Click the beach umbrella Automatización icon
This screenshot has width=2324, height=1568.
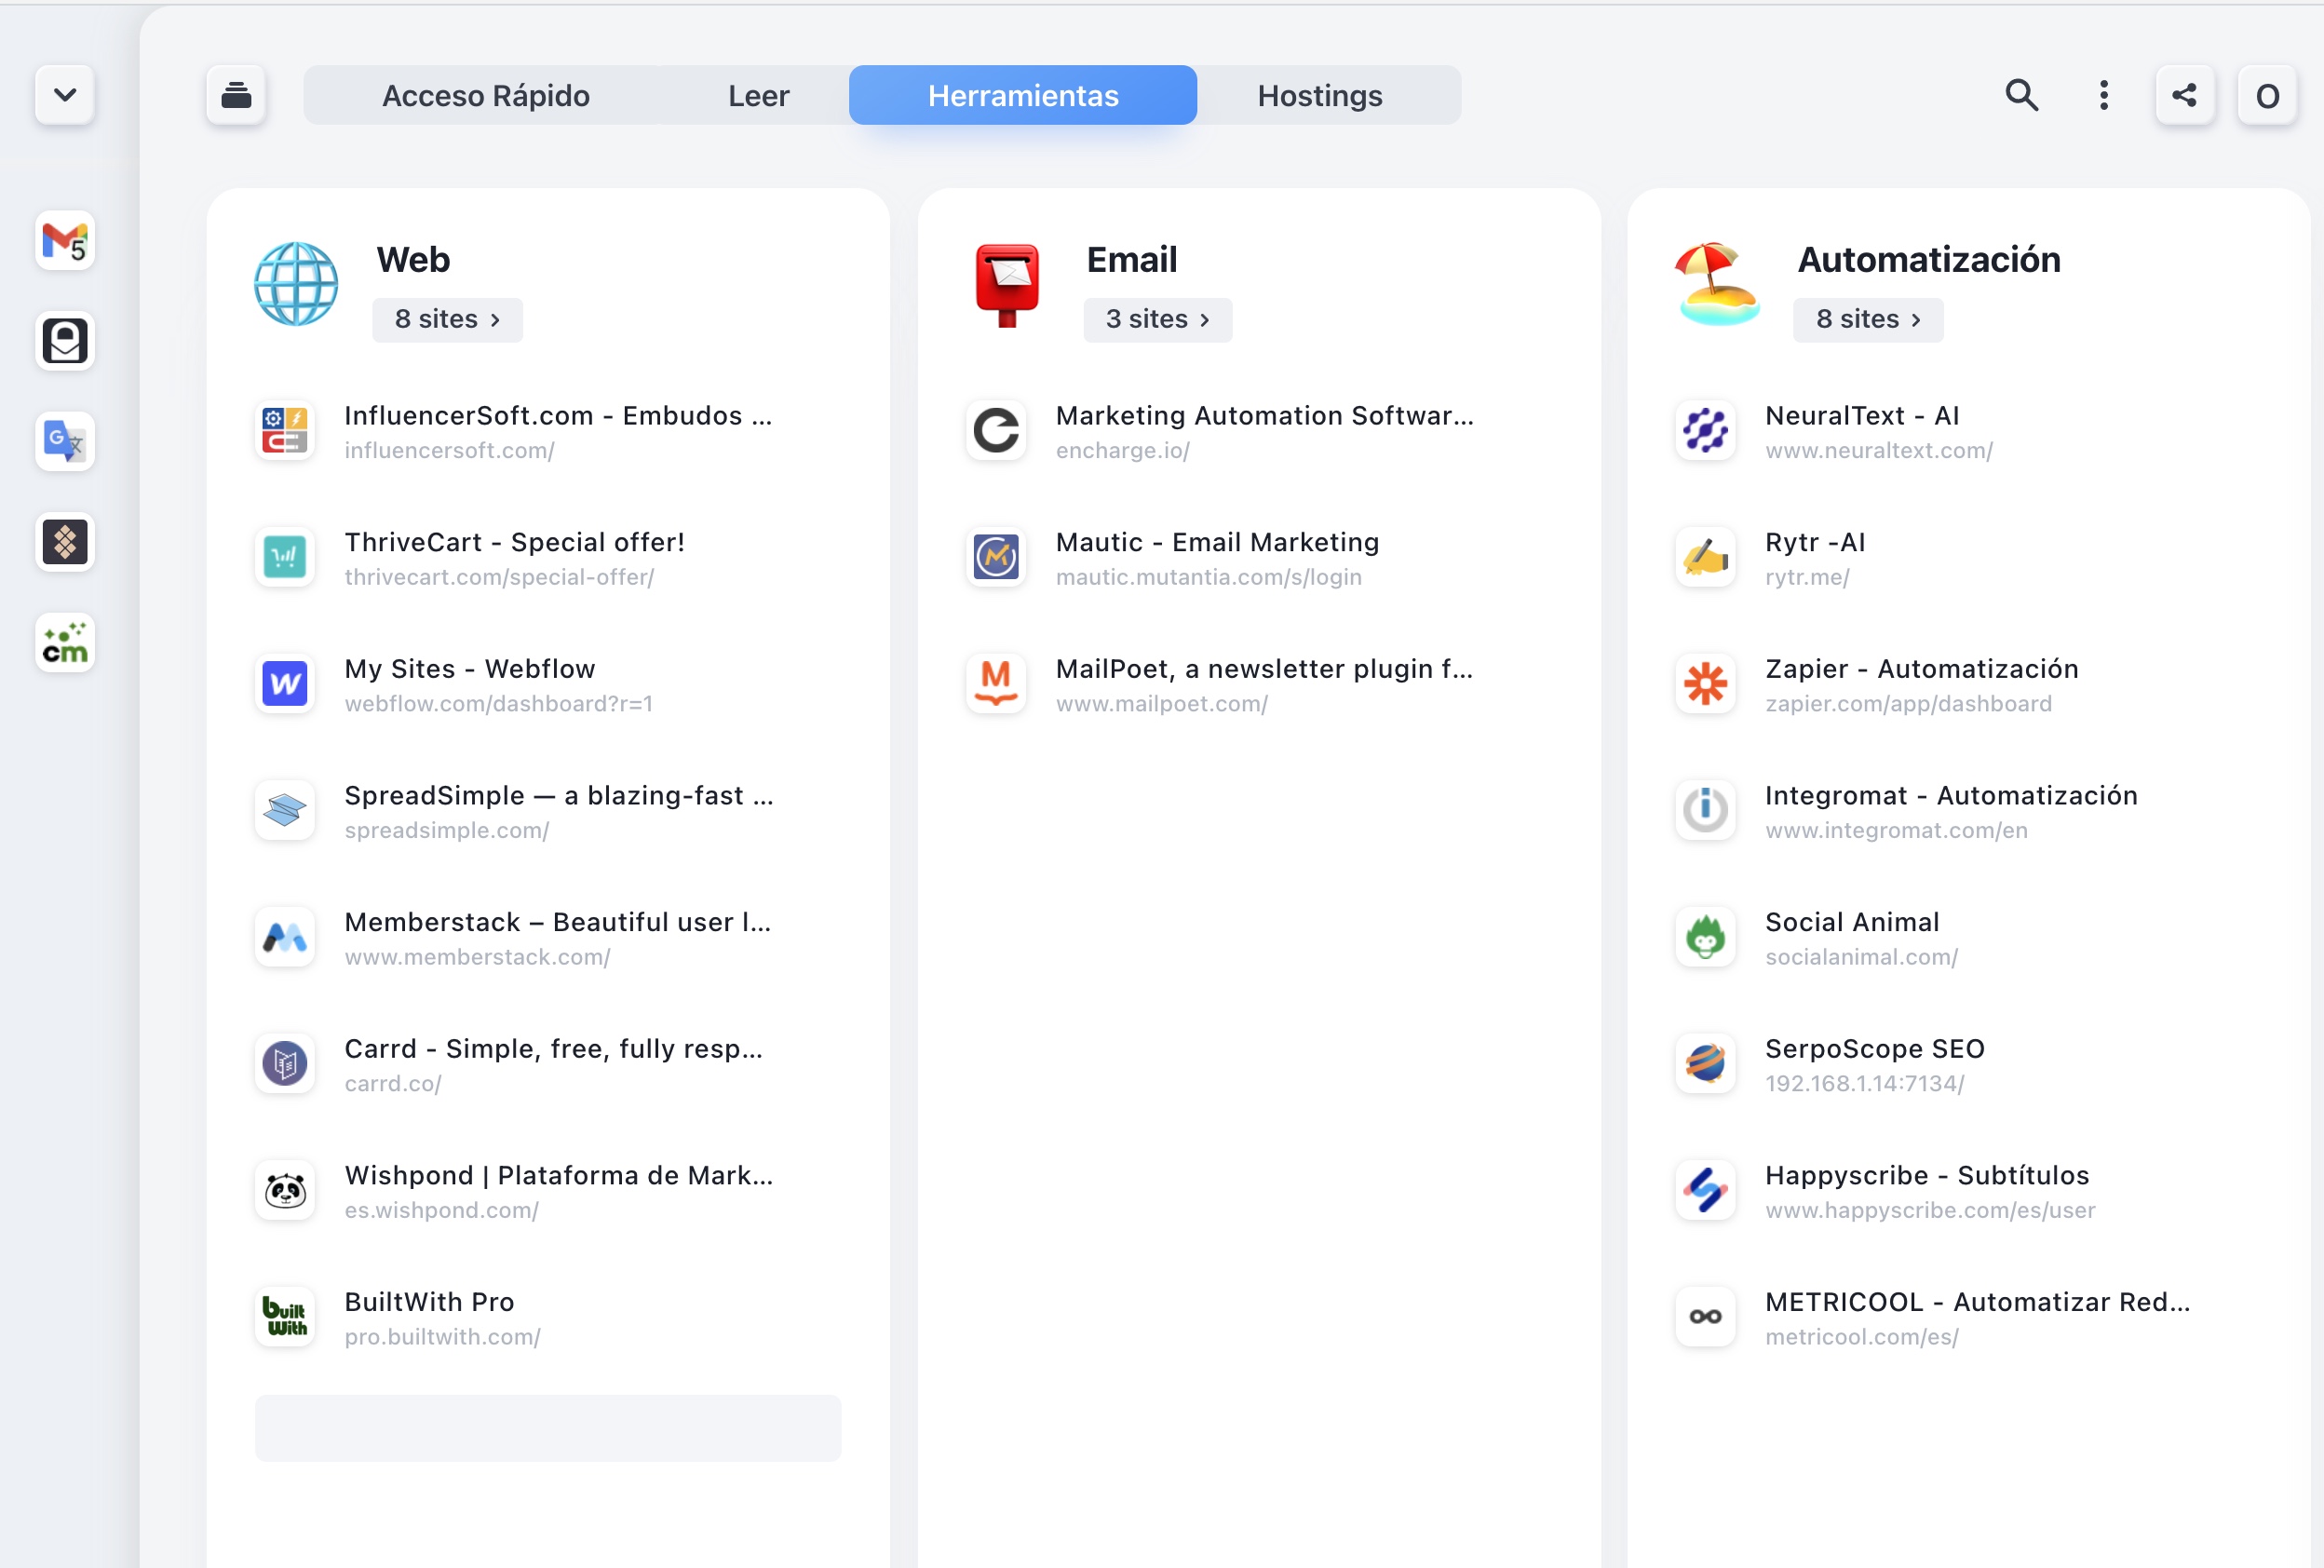click(x=1717, y=284)
